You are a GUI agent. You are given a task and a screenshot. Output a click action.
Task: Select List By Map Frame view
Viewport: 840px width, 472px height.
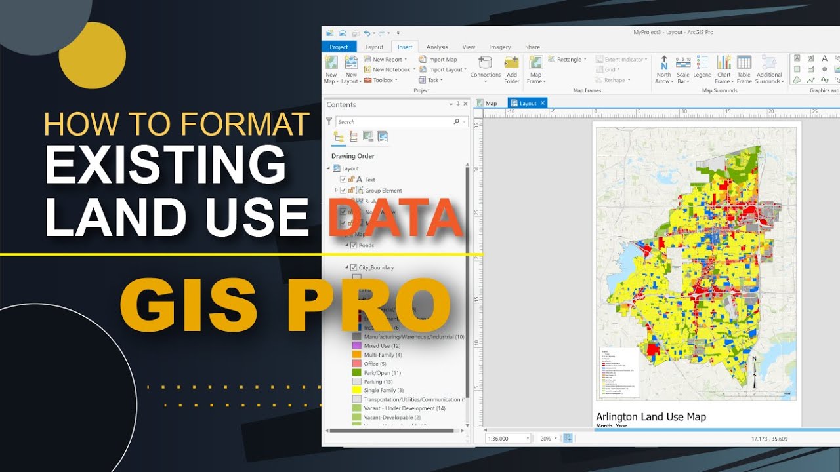click(368, 136)
